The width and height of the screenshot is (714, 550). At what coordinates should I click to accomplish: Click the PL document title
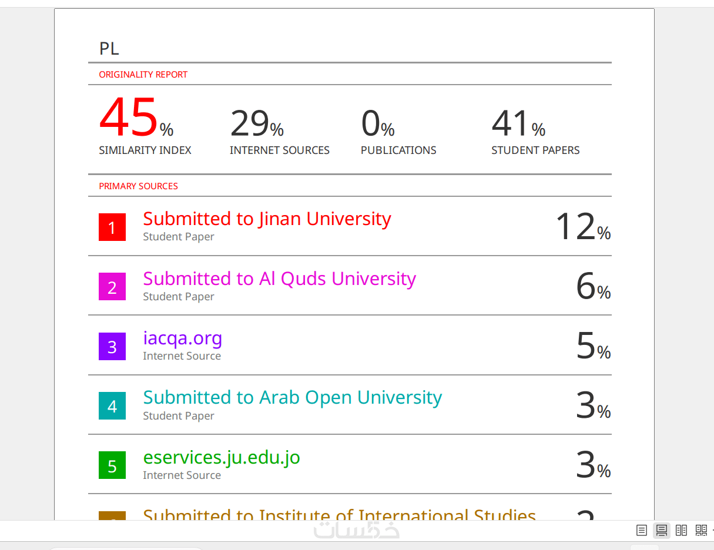109,49
